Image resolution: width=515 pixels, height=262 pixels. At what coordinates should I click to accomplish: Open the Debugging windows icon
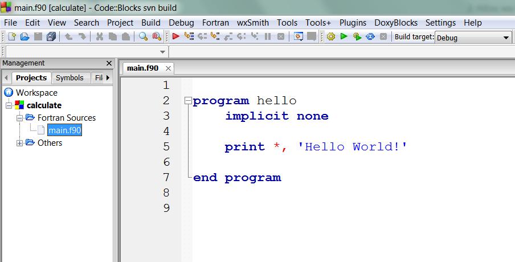tap(298, 36)
